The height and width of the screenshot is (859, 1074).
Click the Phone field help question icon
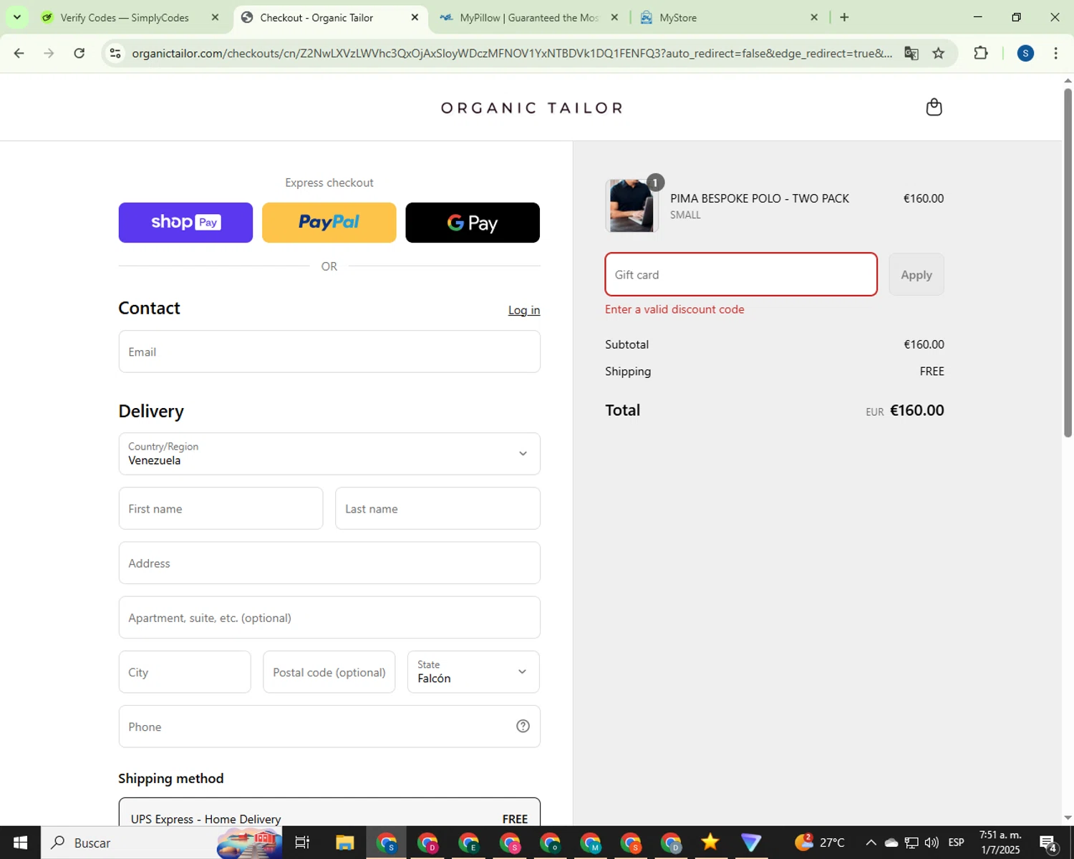tap(523, 726)
